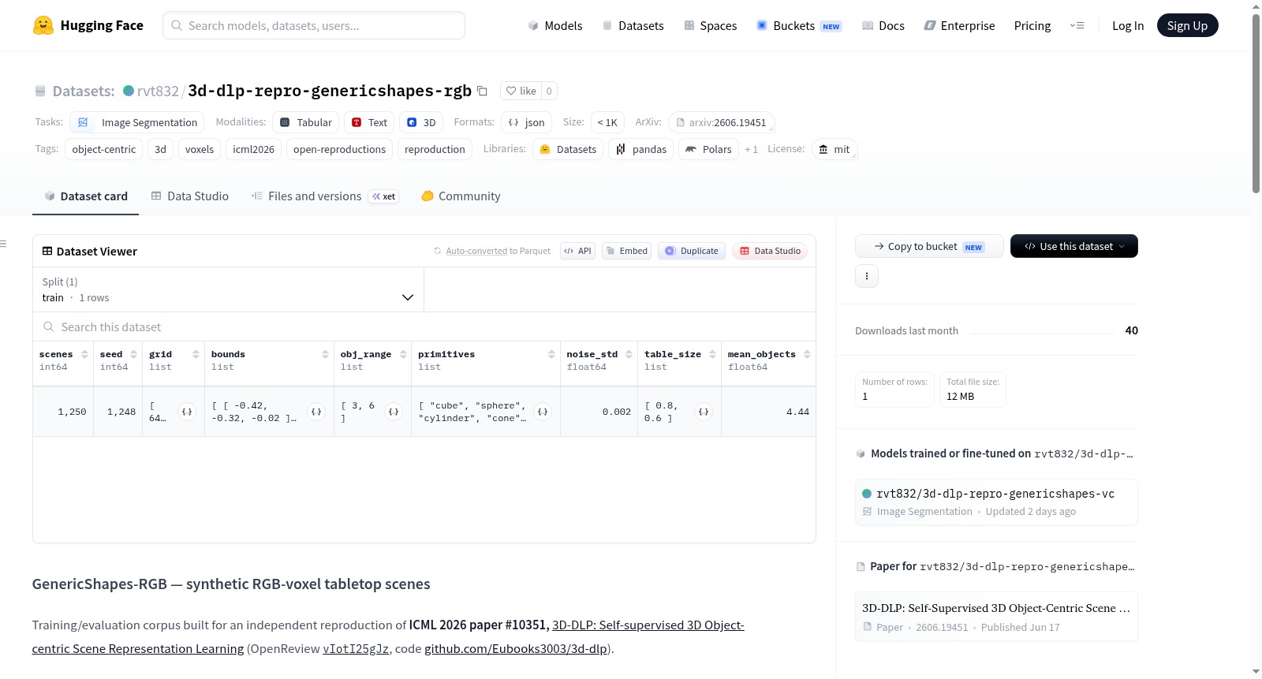
Task: Focus the Search this dataset field
Action: point(424,326)
